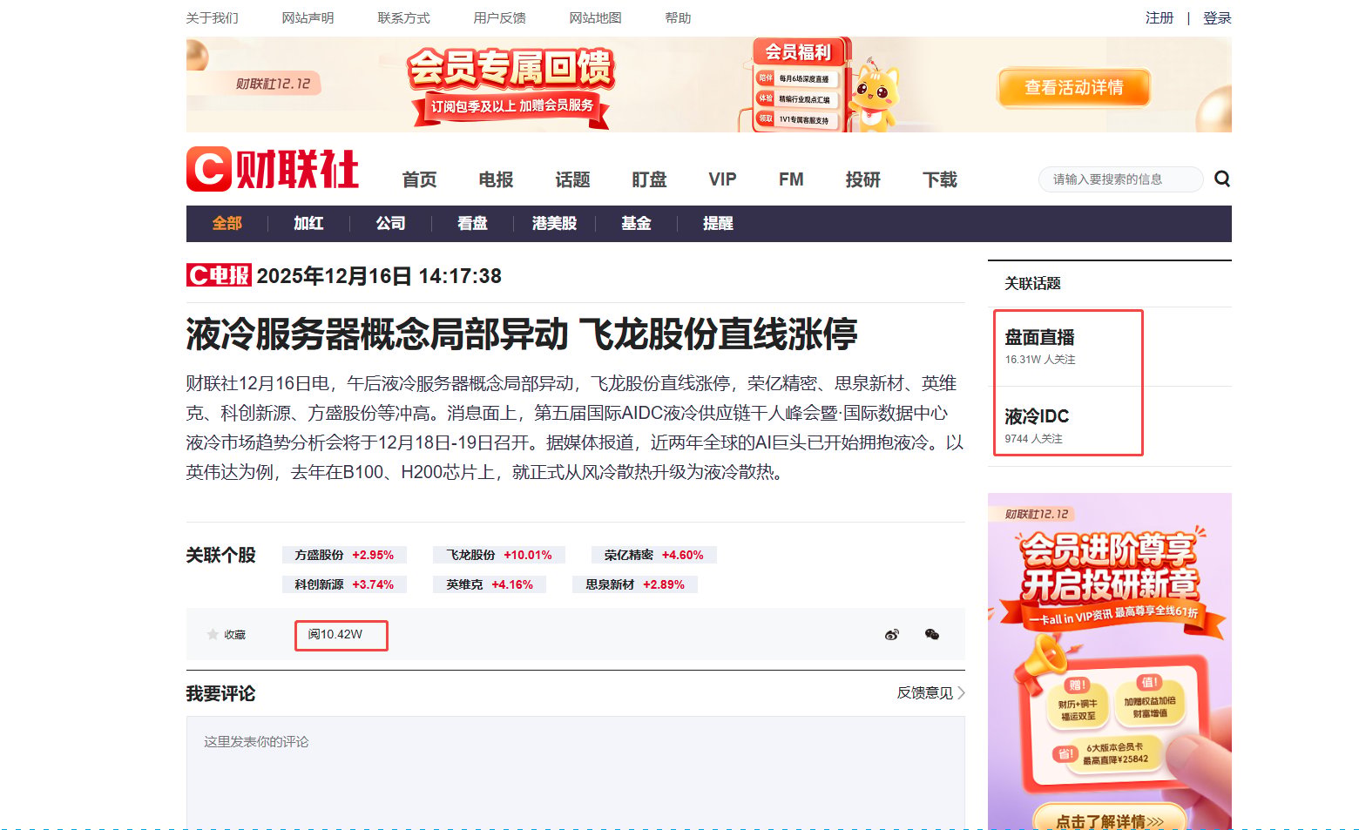This screenshot has height=830, width=1359.
Task: Click the 登录 link
Action: pyautogui.click(x=1217, y=18)
